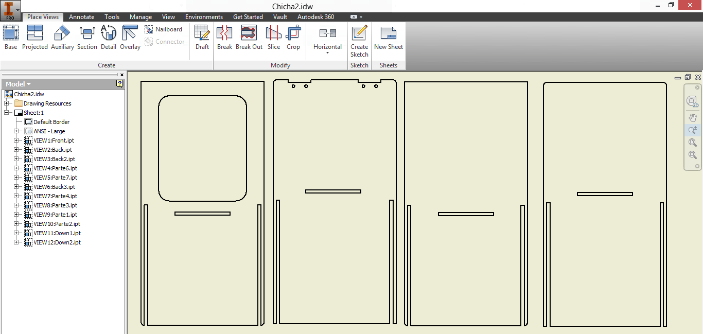Click the Connector tool
703x334 pixels.
tap(165, 42)
